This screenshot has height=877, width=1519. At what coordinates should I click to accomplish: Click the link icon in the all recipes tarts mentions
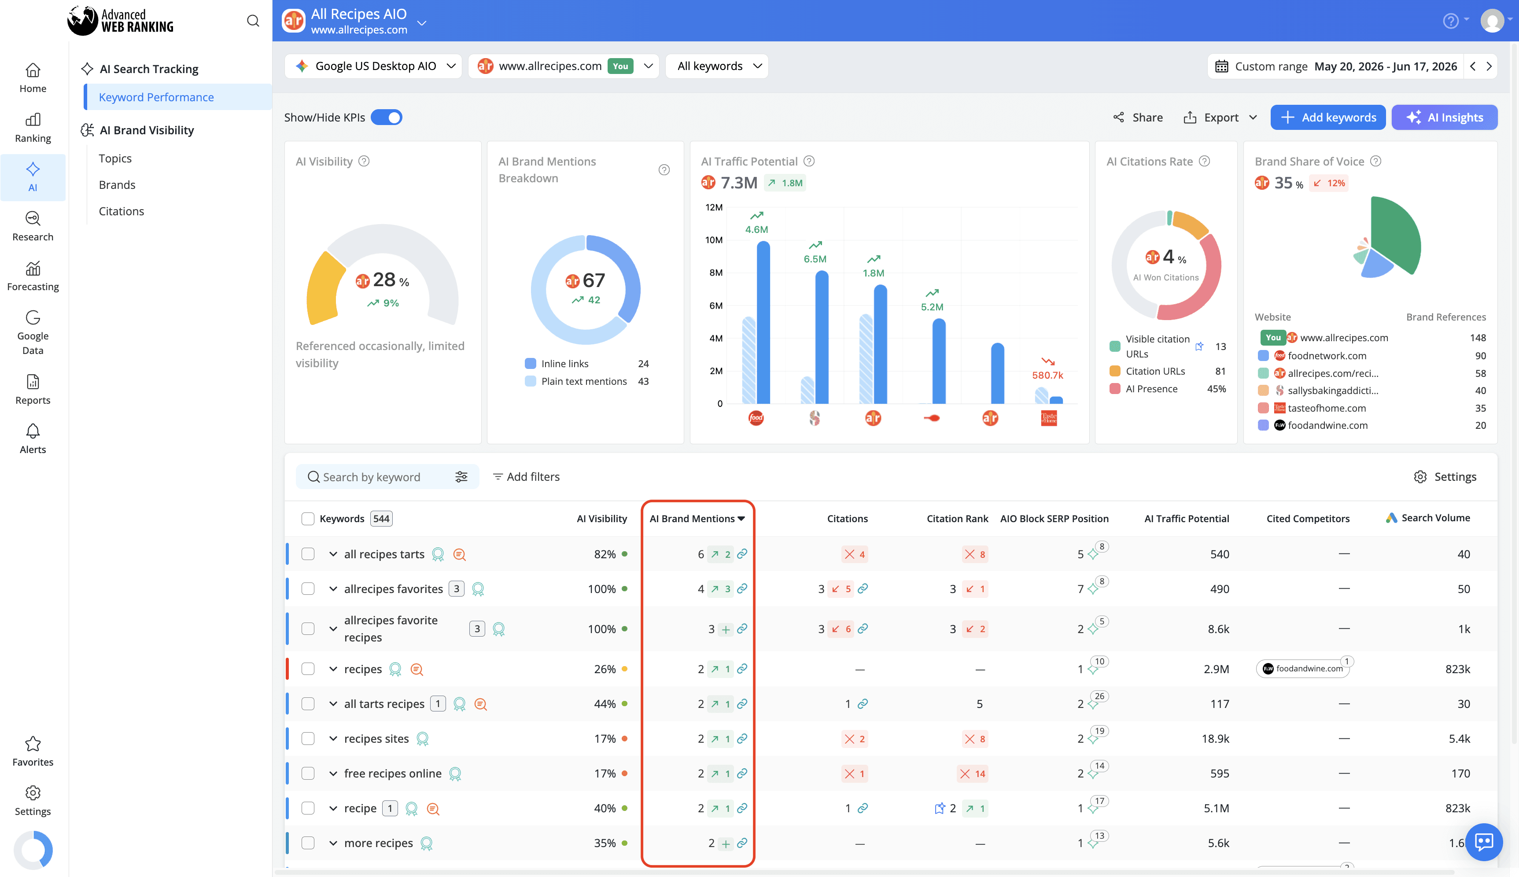[742, 553]
